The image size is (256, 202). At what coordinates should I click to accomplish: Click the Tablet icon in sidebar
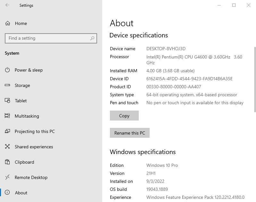(8, 101)
